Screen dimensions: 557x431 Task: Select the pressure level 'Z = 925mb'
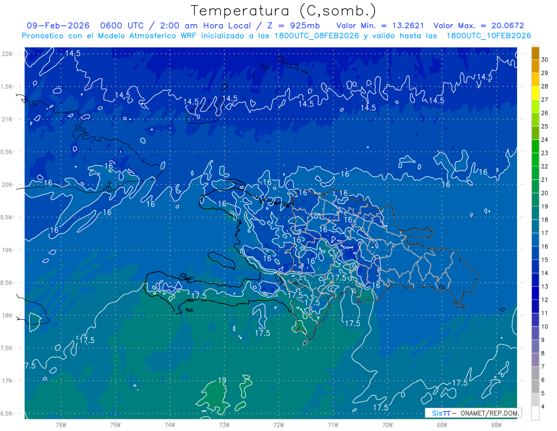[x=293, y=26]
